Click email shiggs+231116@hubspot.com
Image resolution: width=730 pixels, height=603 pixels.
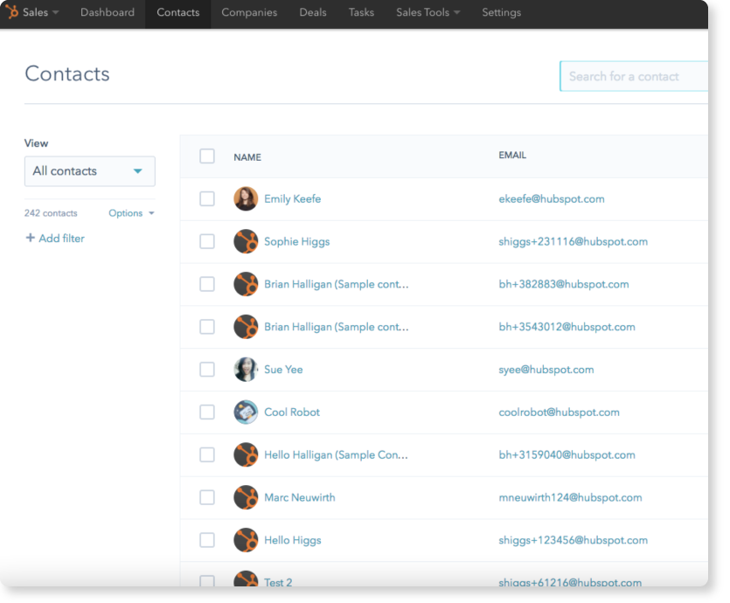pos(574,241)
